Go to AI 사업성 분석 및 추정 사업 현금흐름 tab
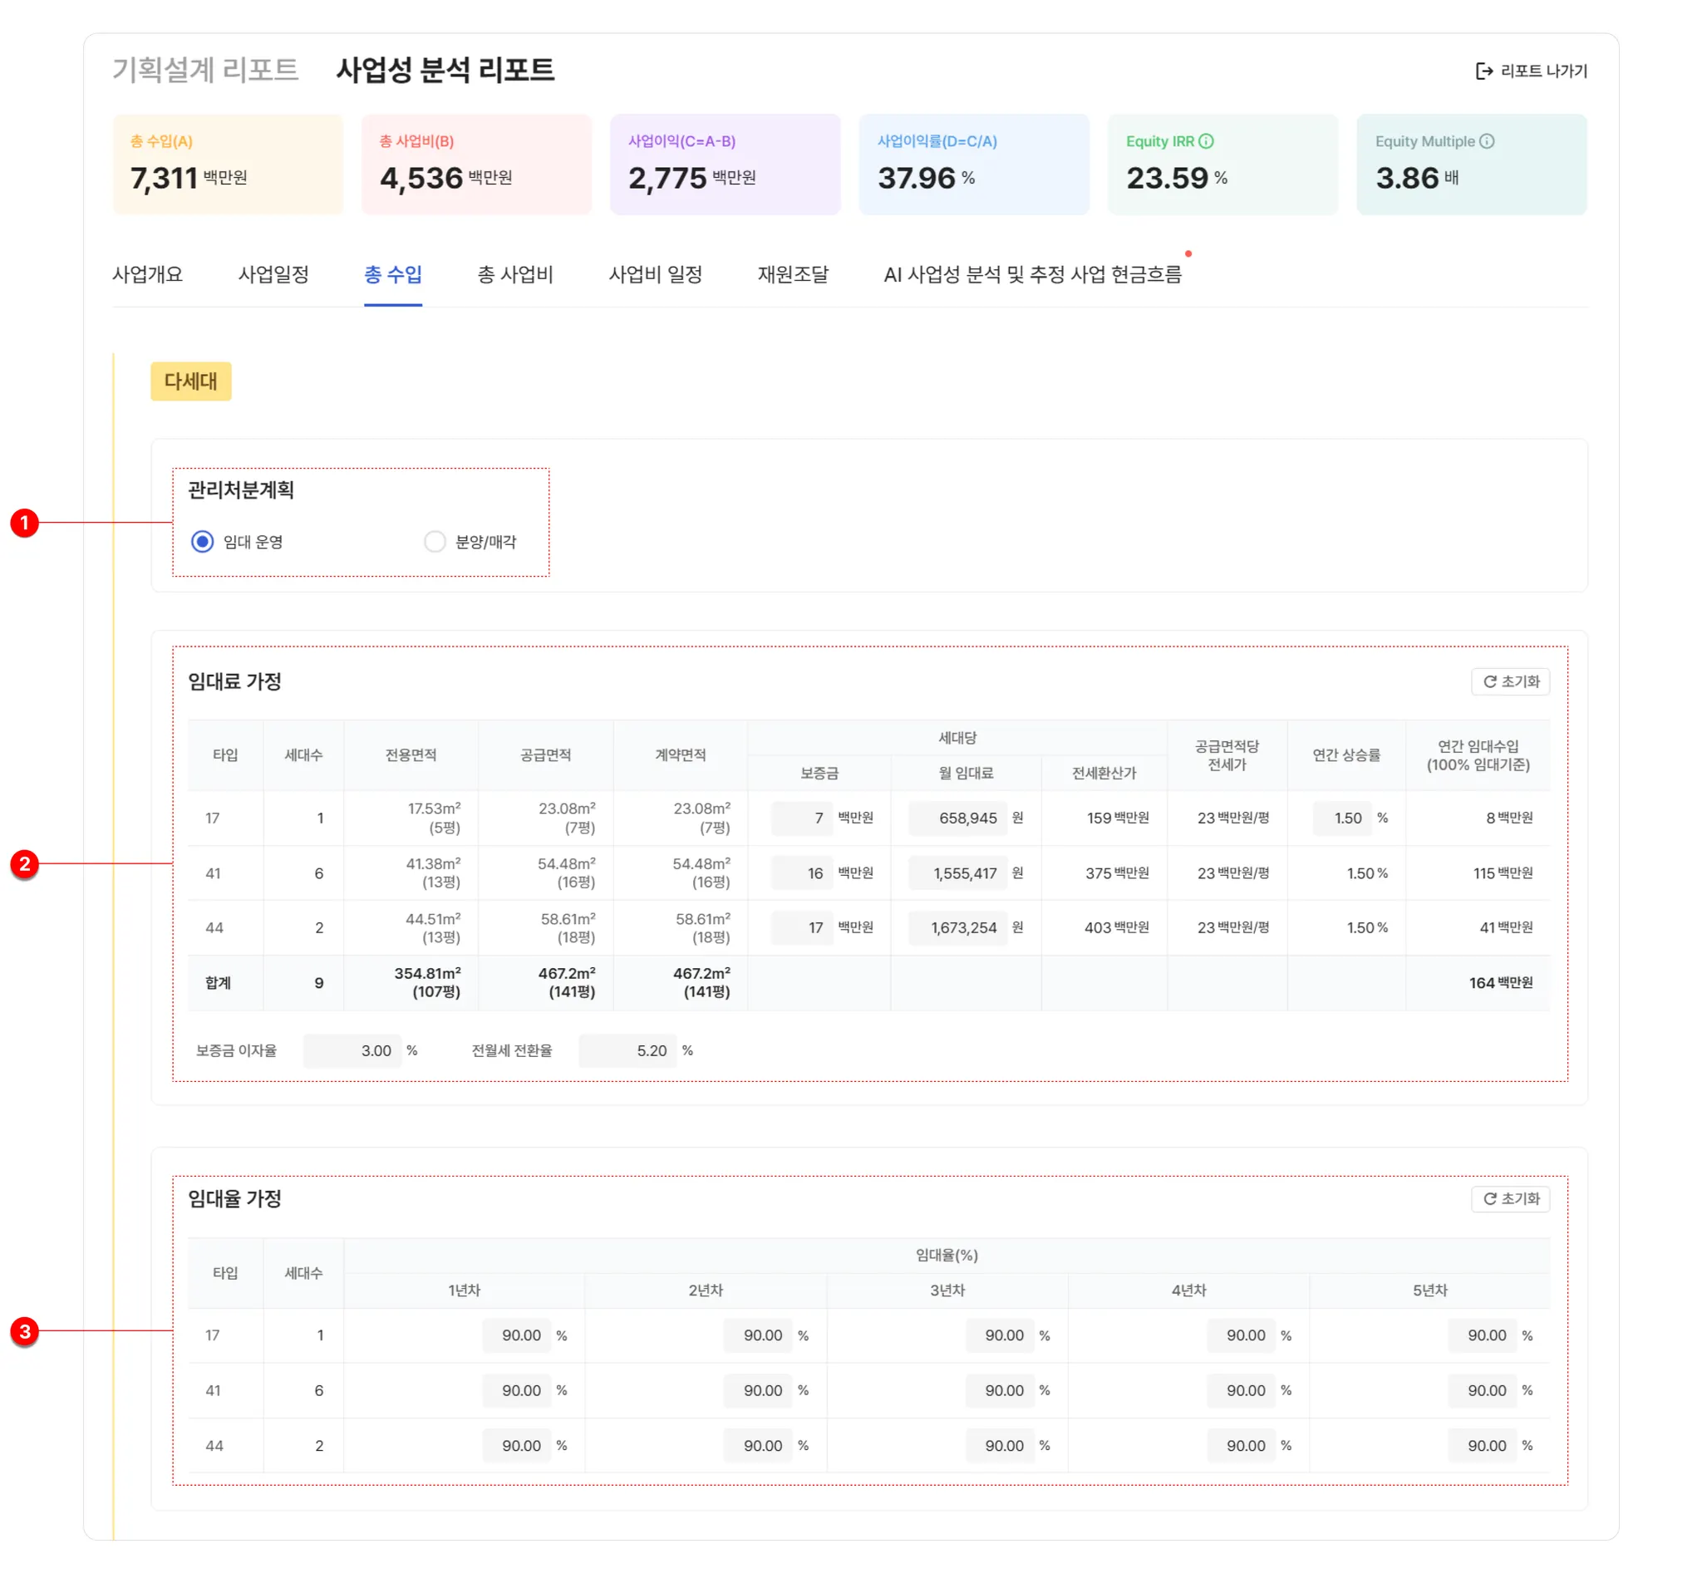The height and width of the screenshot is (1583, 1702). tap(1031, 275)
